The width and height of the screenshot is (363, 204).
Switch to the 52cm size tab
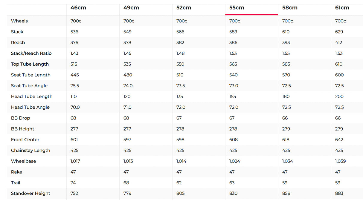(184, 8)
